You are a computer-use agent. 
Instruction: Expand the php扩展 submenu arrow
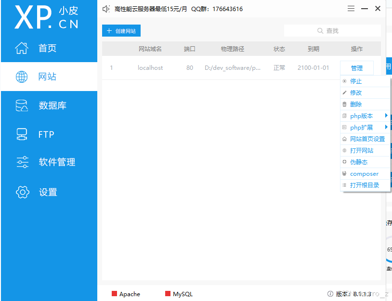[386, 127]
